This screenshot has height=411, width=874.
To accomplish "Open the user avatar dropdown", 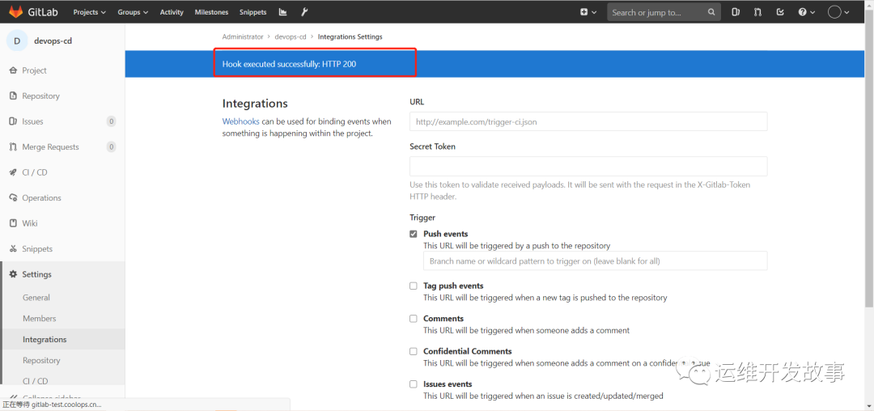I will (x=838, y=11).
